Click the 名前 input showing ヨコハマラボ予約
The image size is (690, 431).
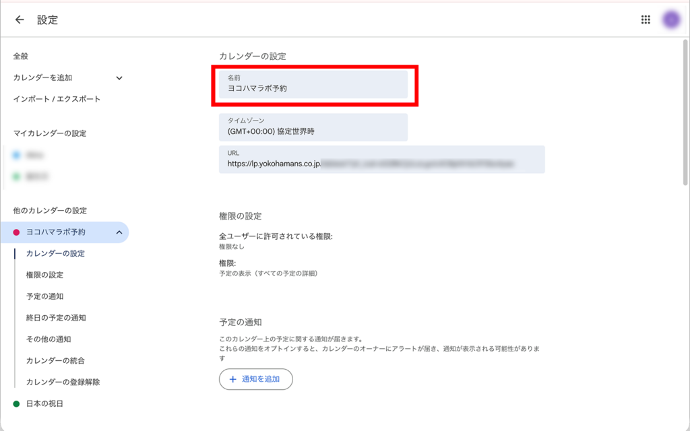coord(313,85)
